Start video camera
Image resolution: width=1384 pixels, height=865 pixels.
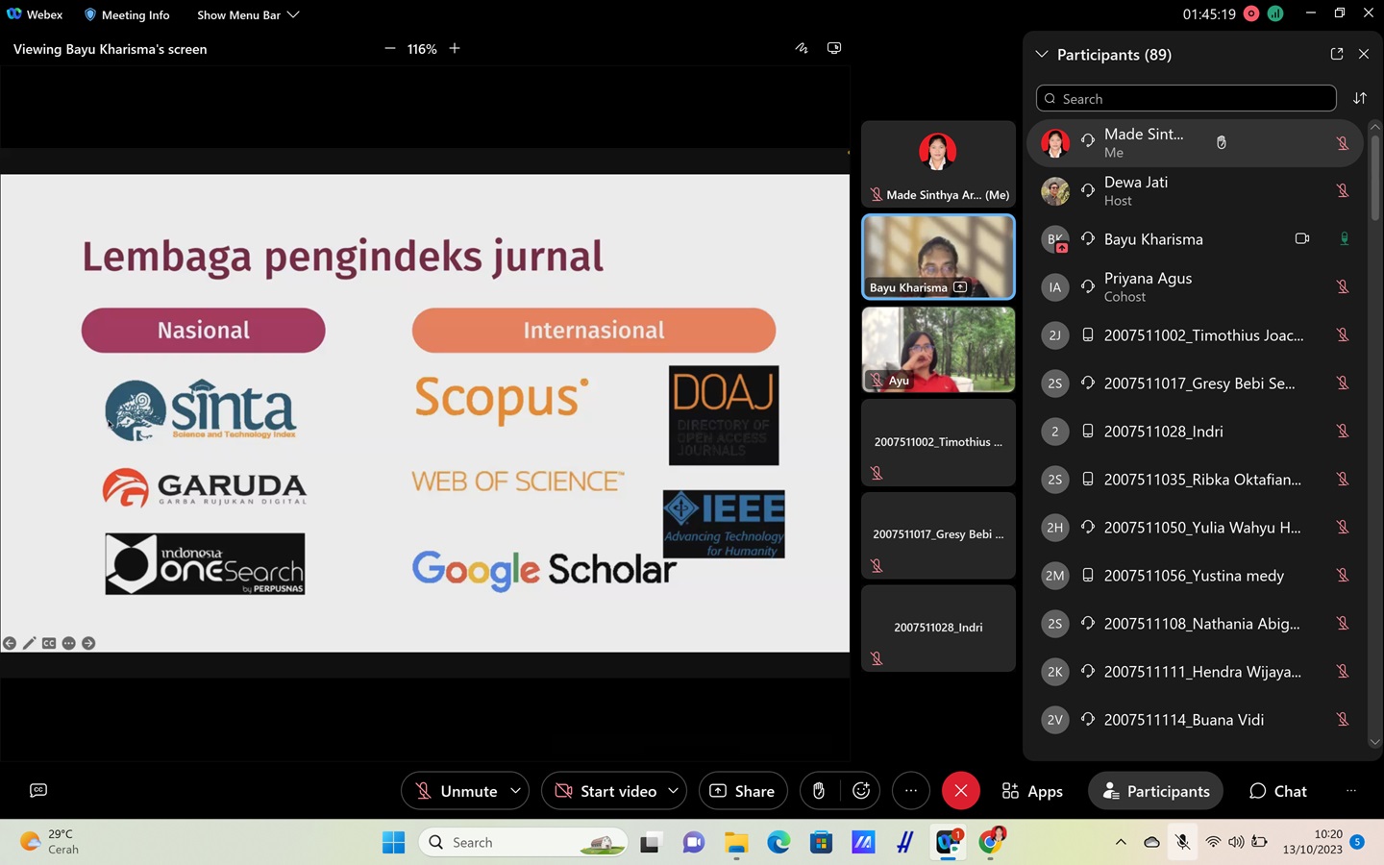[605, 791]
